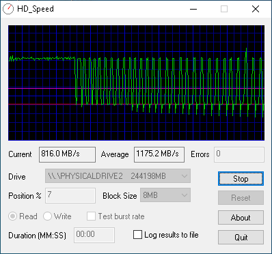Click the 'Average' label
The width and height of the screenshot is (272, 254).
tap(115, 154)
